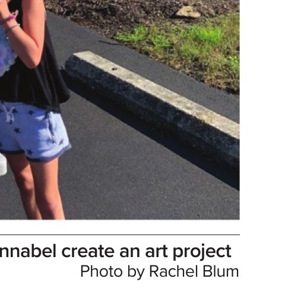Click the surname "Blum" in the credit

click(x=220, y=271)
